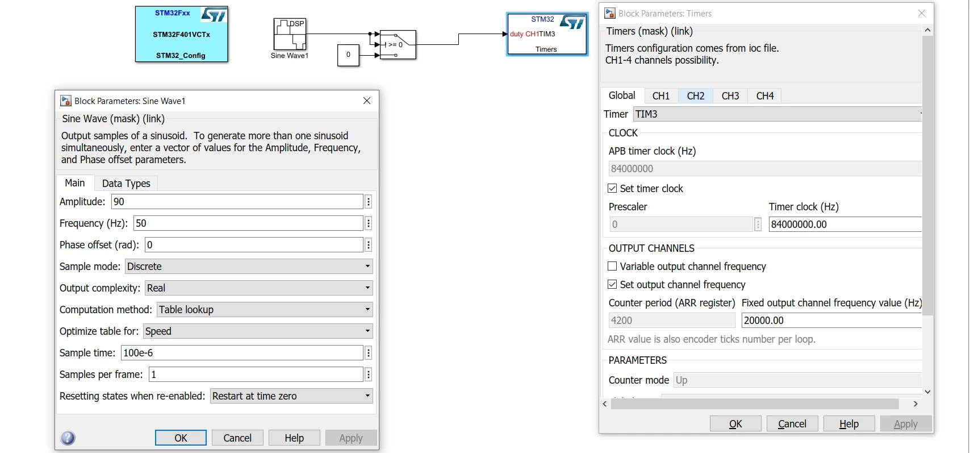Switch to the CH3 tab
970x453 pixels.
pyautogui.click(x=730, y=96)
